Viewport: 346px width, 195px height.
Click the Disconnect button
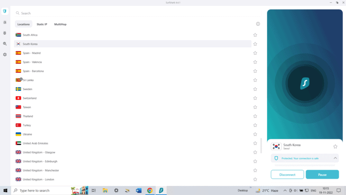pos(287,174)
